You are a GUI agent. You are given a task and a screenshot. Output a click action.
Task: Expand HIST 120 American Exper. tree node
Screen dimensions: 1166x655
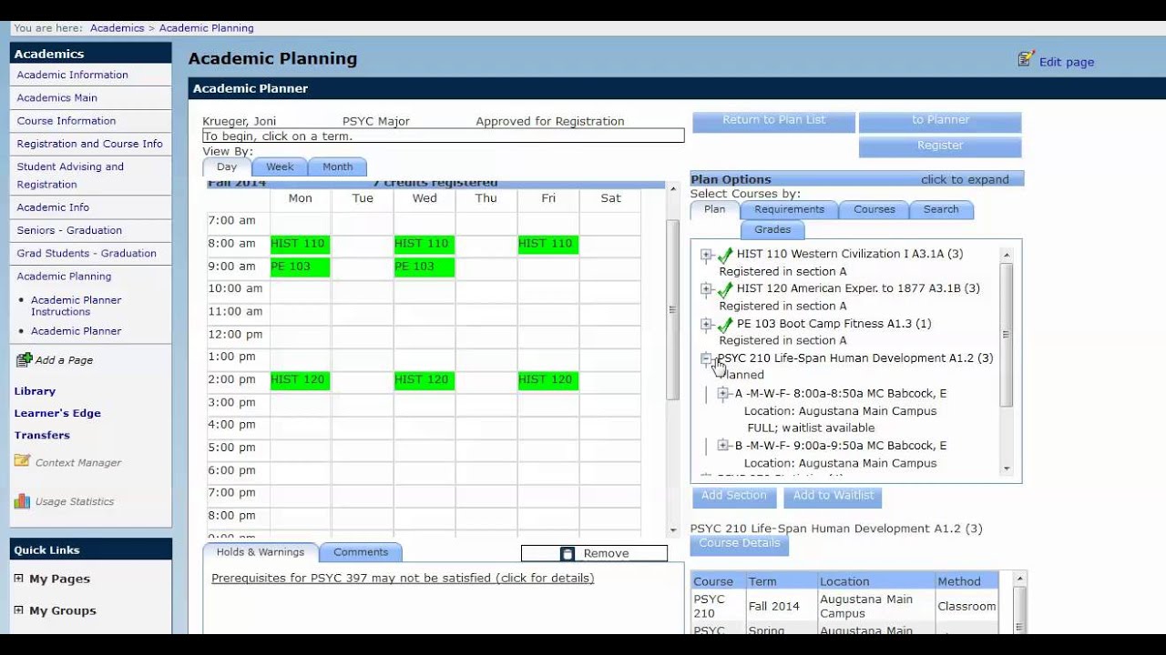point(706,289)
